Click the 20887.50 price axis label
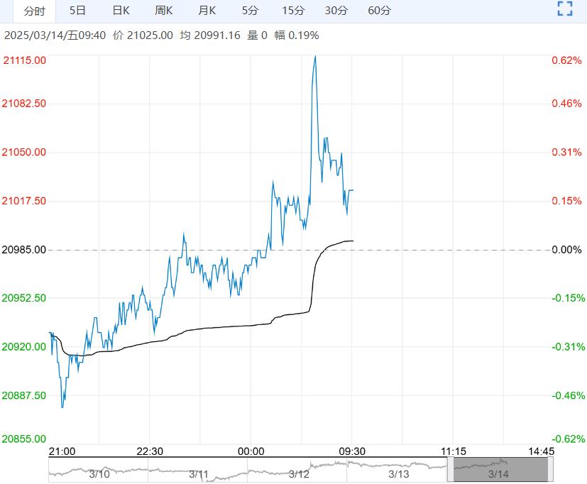Image resolution: width=587 pixels, height=484 pixels. point(24,396)
